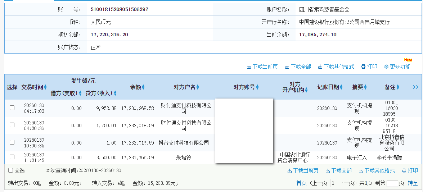The image size is (423, 192).
Task: Select the checkbox for the 04:17:02 transaction
Action: click(x=12, y=108)
